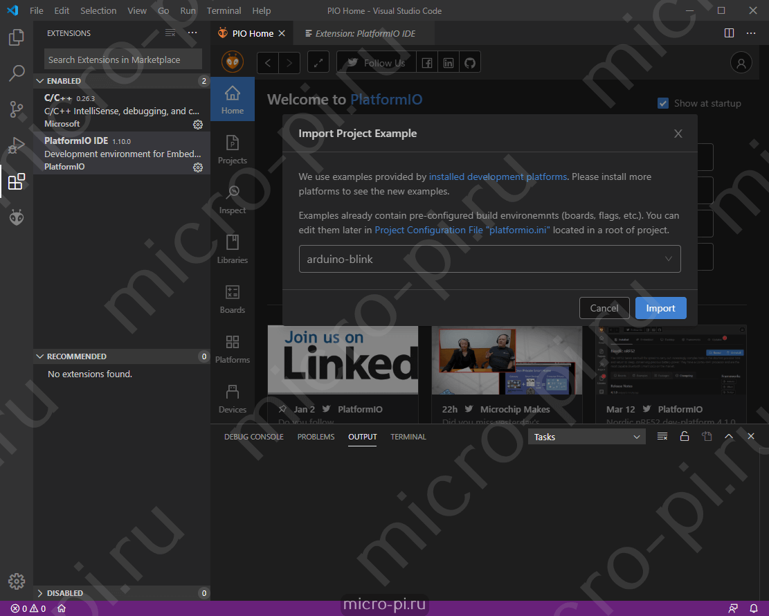Select the Projects section in PIO Home
Screen dimensions: 769x616
(232, 149)
